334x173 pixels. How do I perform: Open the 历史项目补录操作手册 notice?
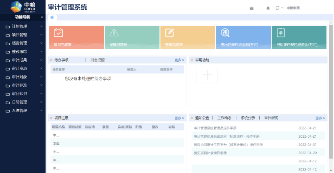[210, 153]
